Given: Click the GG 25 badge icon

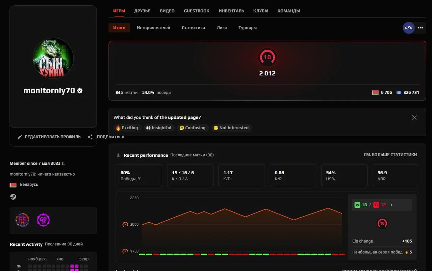Looking at the screenshot, I should point(22,220).
